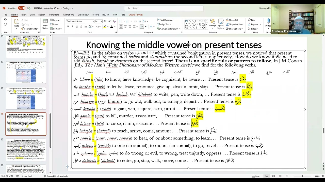
Task: Apply Italic formatting
Action: (x=72, y=27)
